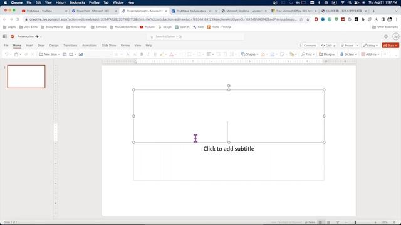This screenshot has height=225, width=401.
Task: Open the Editing mode dropdown
Action: point(370,46)
